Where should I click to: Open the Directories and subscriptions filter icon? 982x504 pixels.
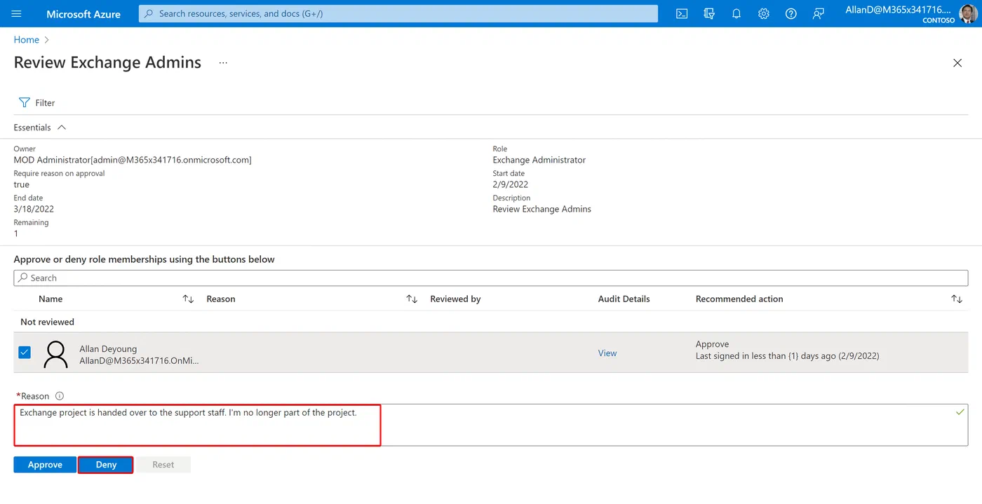[709, 14]
